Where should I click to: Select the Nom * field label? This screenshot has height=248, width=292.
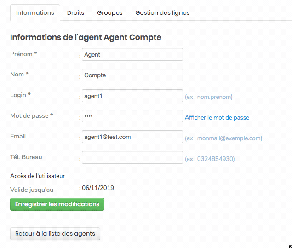(x=19, y=75)
